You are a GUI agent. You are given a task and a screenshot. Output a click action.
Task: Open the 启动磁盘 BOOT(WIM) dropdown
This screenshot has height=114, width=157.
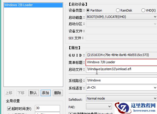point(122,17)
